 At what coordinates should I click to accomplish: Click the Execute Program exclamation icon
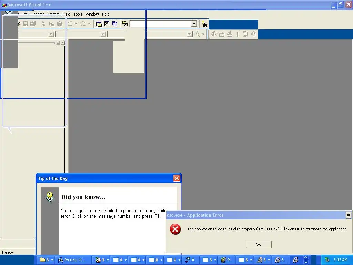(237, 34)
